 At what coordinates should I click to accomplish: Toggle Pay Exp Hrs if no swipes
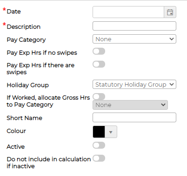(x=99, y=51)
